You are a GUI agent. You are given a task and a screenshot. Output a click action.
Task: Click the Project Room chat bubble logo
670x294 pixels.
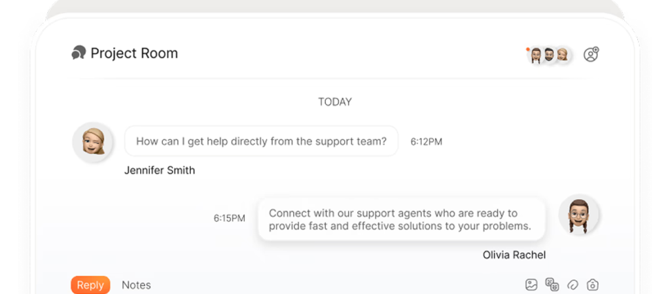click(x=79, y=53)
